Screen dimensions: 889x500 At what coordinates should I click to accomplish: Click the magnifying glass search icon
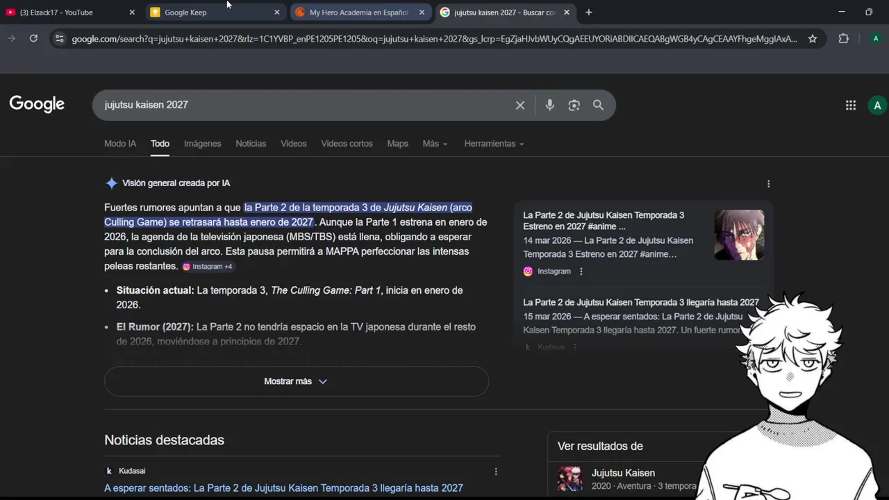pos(598,105)
